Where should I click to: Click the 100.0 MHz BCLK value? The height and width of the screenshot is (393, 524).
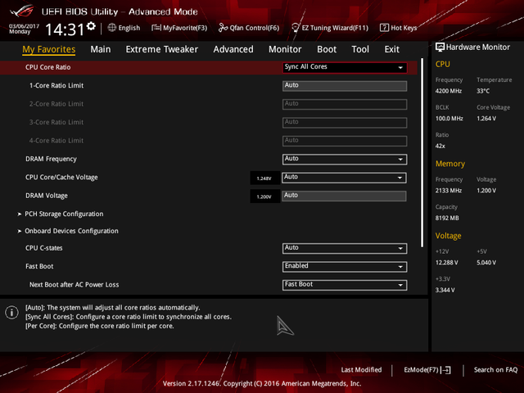449,118
